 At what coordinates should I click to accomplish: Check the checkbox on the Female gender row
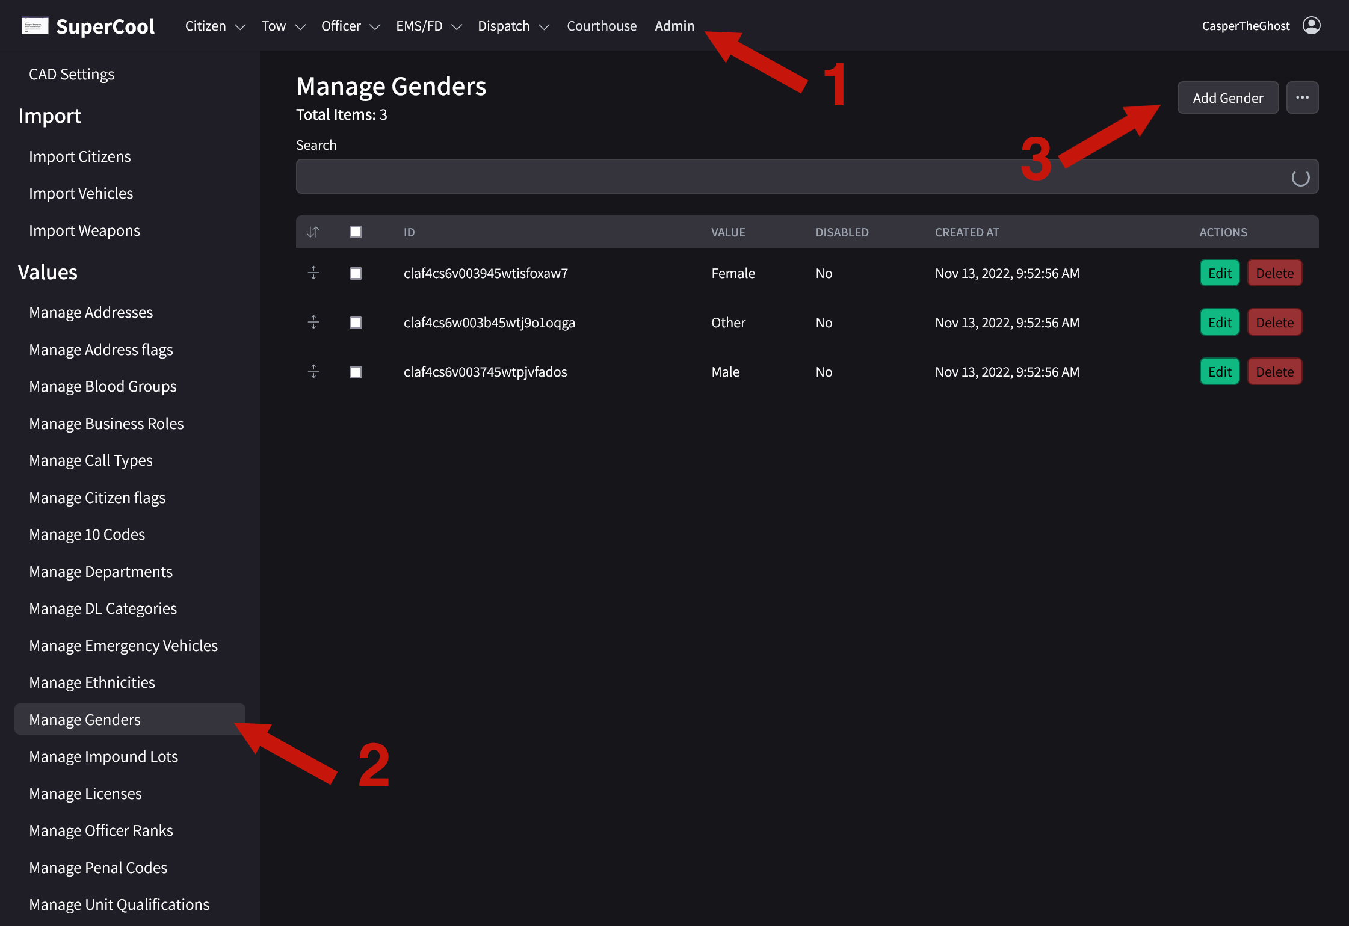tap(356, 273)
